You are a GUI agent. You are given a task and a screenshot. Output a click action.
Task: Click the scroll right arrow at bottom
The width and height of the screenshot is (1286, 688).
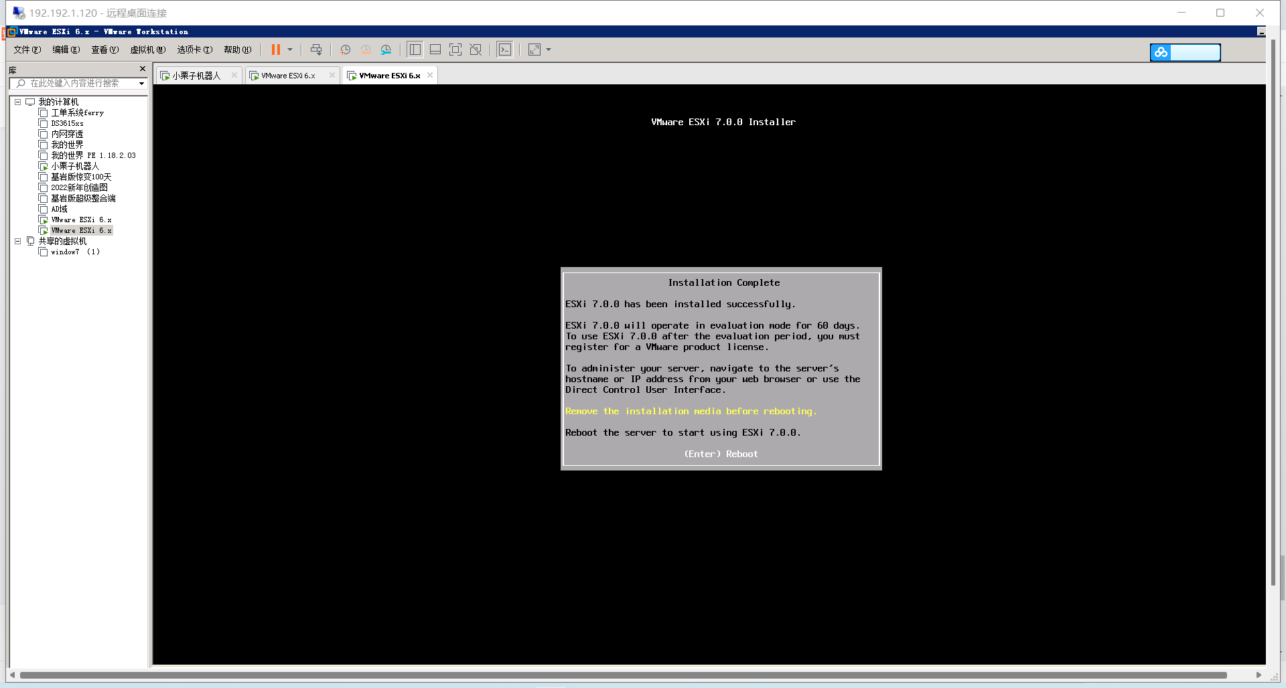point(1259,675)
